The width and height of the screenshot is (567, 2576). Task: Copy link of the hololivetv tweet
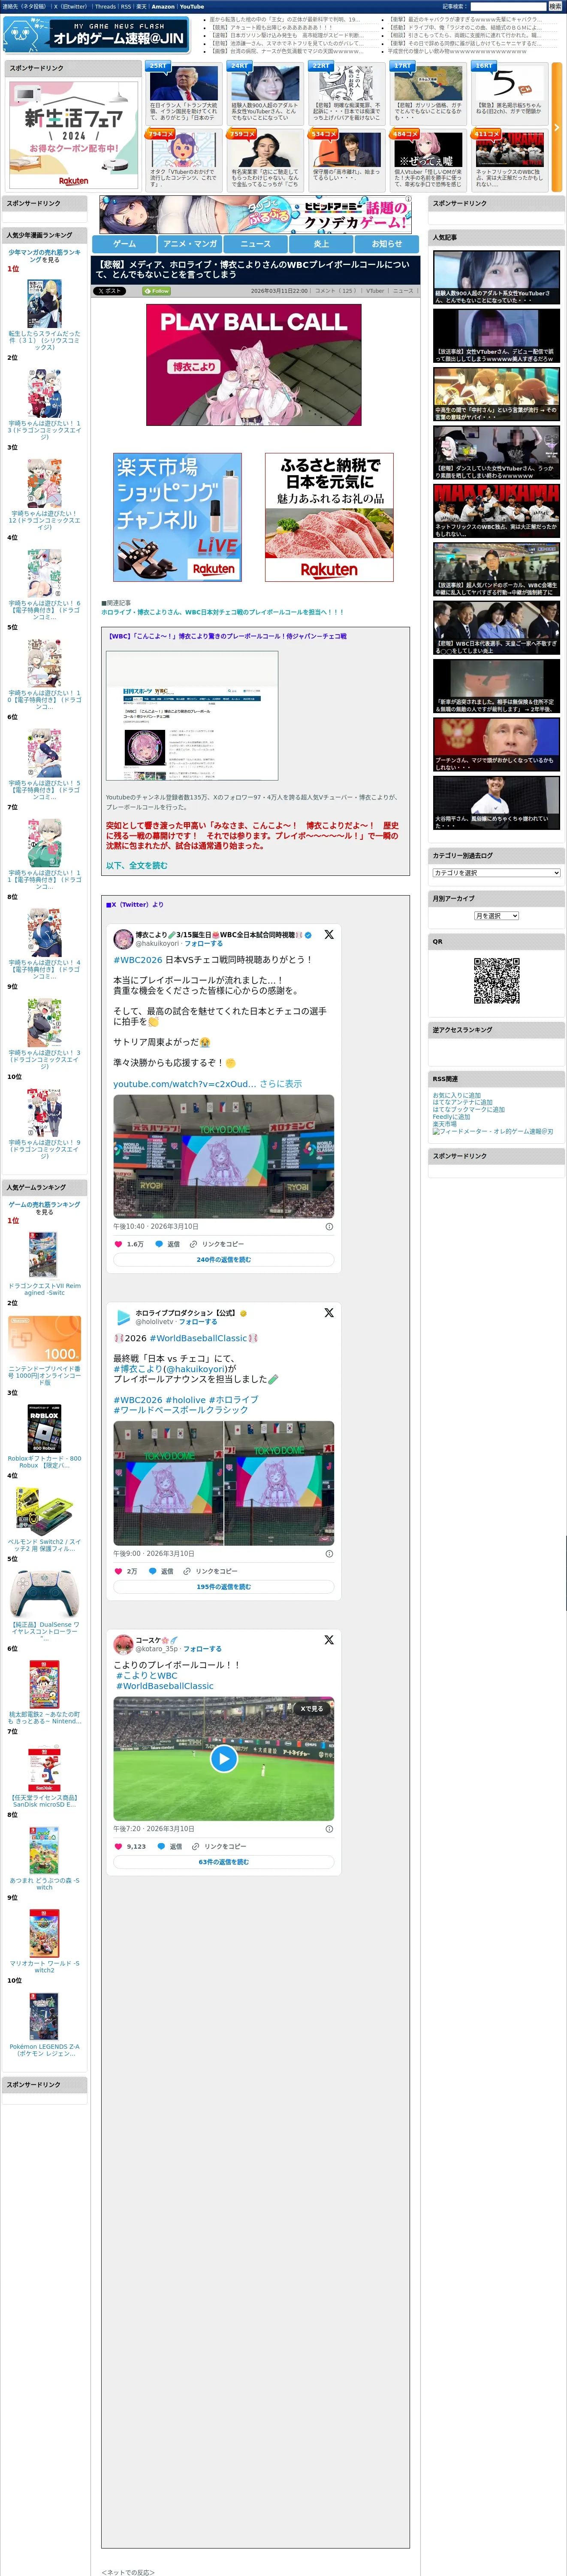(210, 1571)
